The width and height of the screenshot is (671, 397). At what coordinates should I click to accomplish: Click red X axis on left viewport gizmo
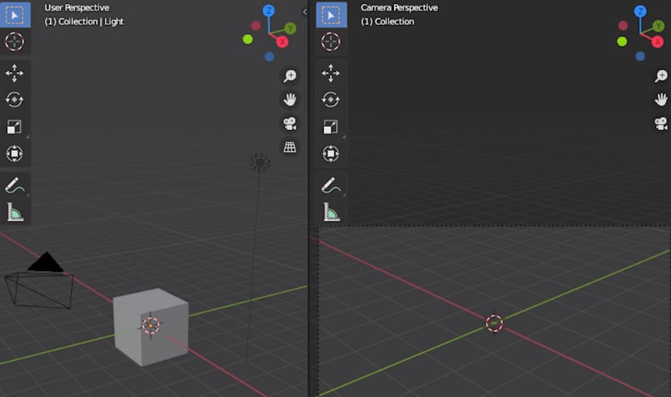(x=282, y=42)
